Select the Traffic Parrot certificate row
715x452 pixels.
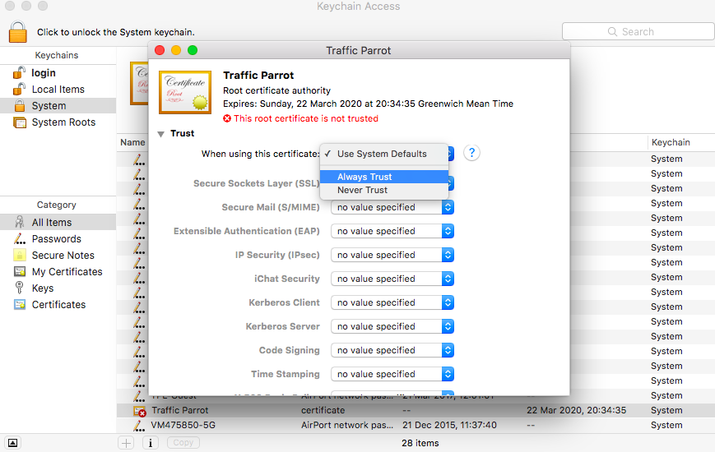pos(180,410)
